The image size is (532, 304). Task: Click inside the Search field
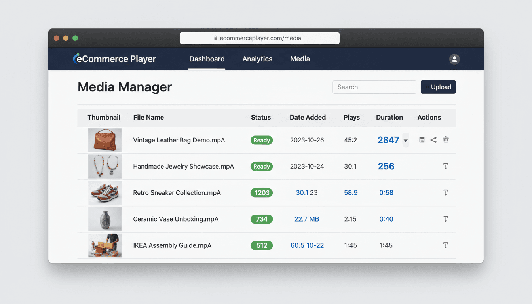374,87
